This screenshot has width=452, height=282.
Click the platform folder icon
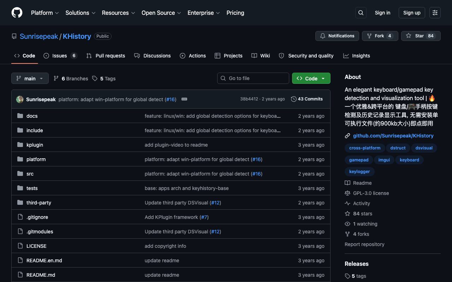(20, 159)
